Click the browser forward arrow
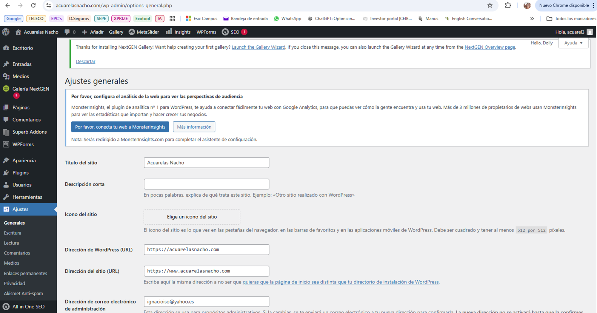This screenshot has width=597, height=313. click(x=20, y=5)
